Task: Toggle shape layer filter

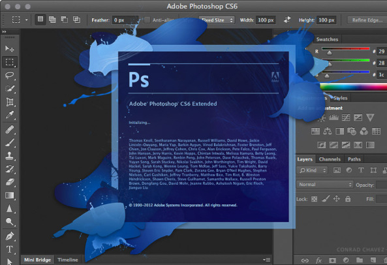Action: 373,170
